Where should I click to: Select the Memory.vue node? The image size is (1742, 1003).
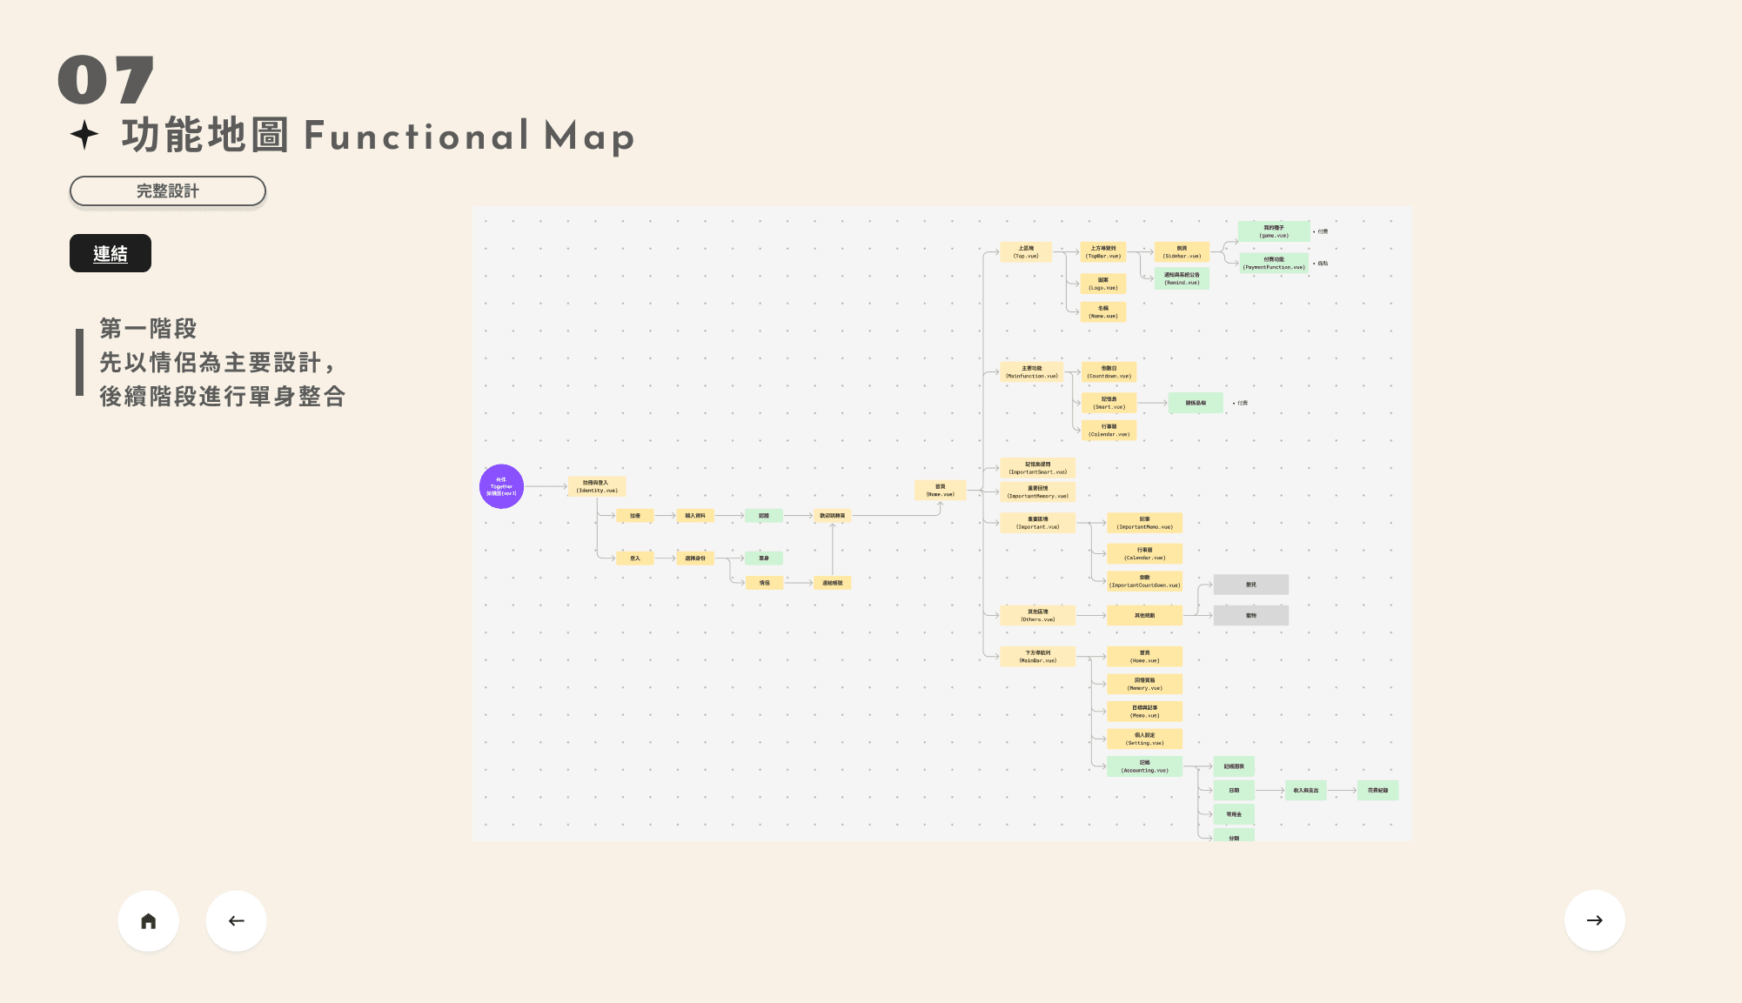coord(1144,684)
